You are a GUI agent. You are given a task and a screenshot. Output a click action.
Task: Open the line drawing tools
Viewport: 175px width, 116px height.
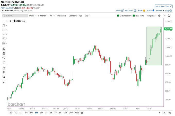tap(4, 25)
